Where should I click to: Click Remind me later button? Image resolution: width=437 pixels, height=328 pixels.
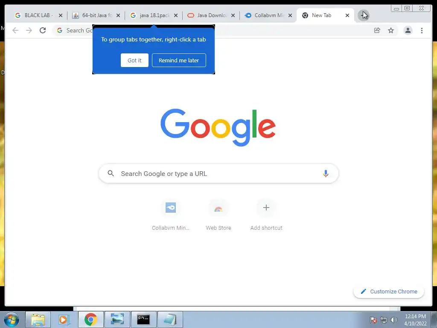[179, 60]
